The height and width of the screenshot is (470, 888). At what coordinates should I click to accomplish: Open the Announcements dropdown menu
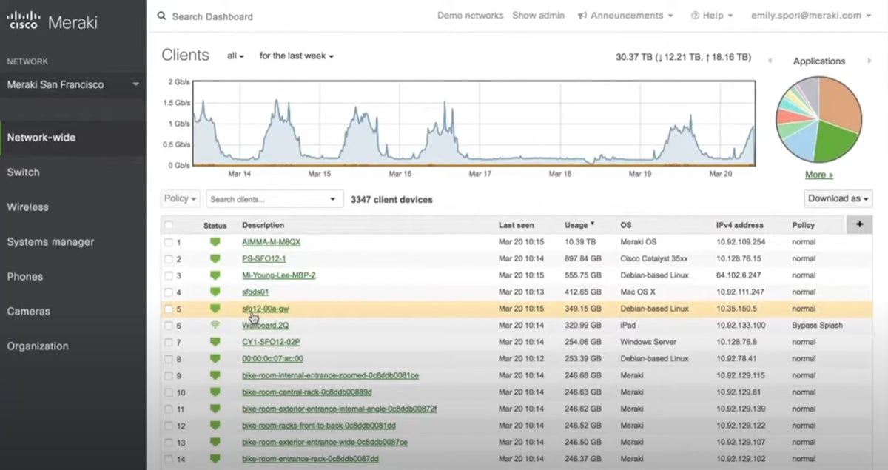tap(626, 16)
